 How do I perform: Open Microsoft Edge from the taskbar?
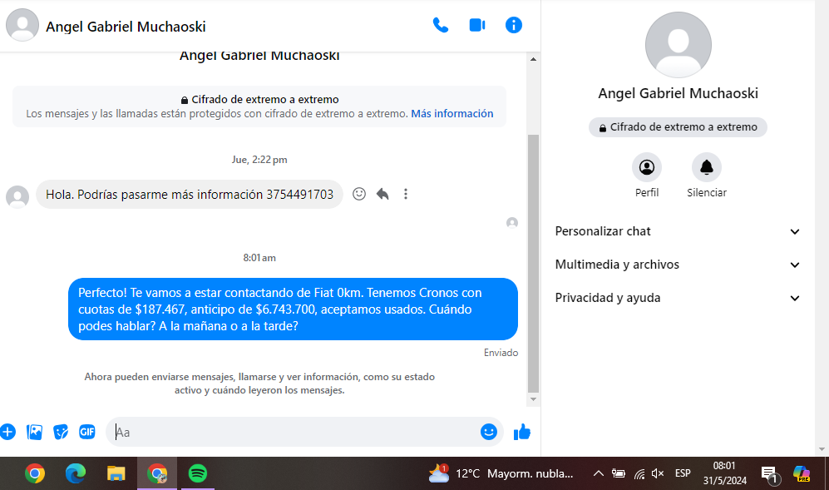tap(76, 473)
